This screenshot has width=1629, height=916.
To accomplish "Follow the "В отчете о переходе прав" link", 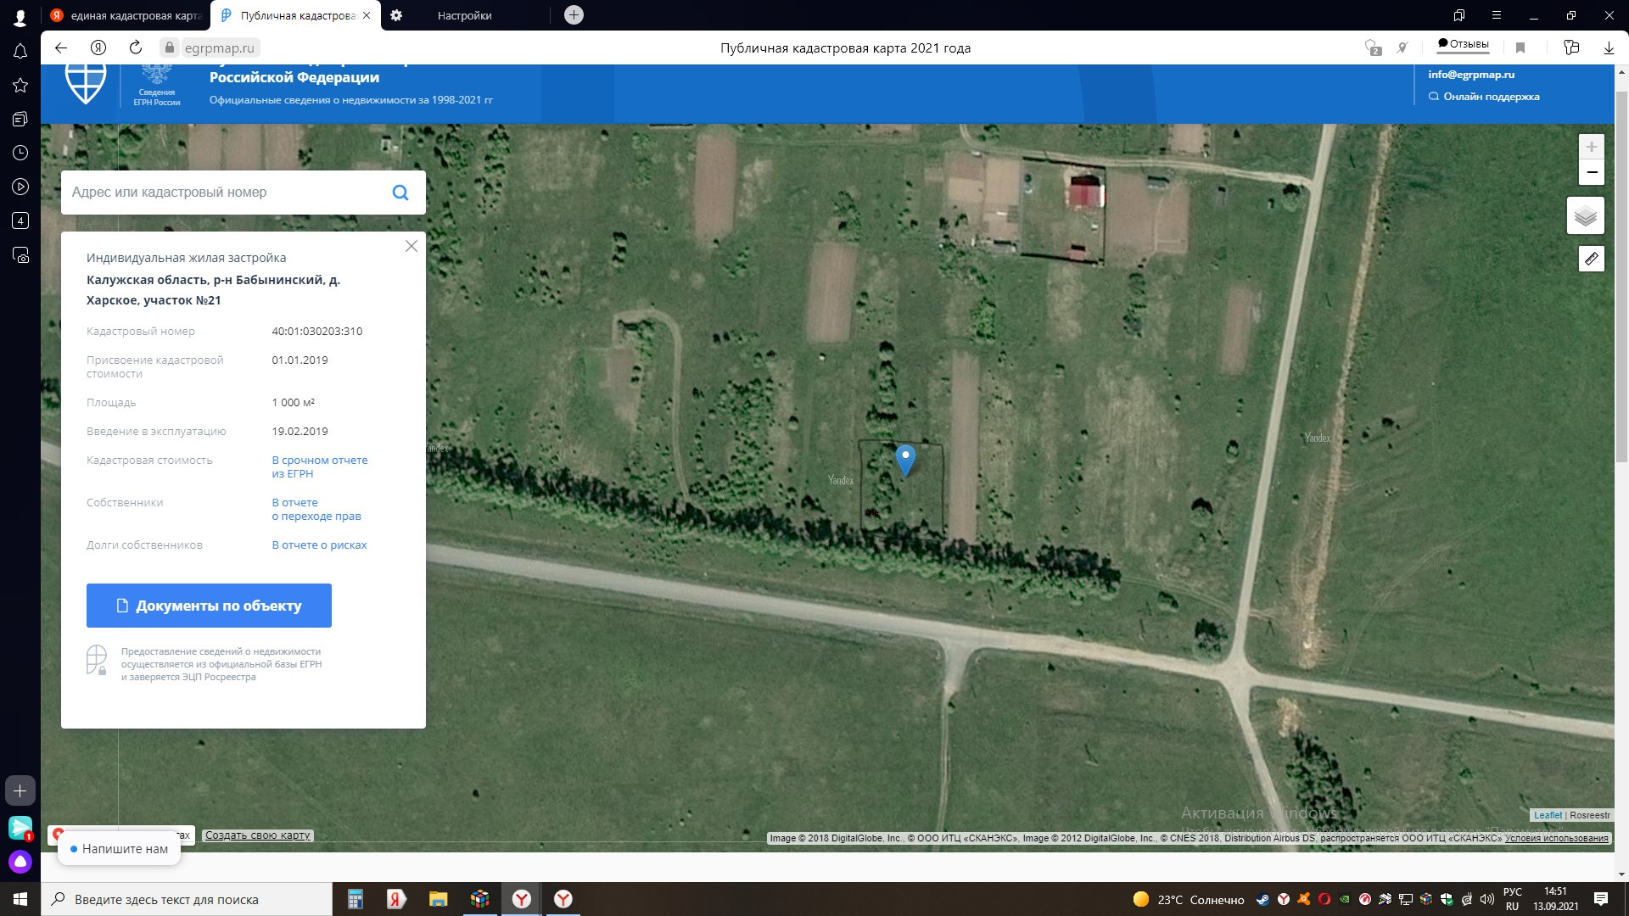I will 316,510.
